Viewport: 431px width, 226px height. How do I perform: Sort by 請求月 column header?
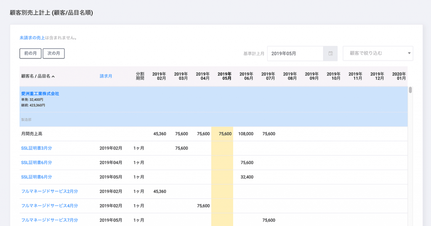(x=106, y=76)
